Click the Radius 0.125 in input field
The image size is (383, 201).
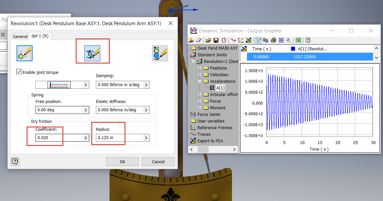119,138
